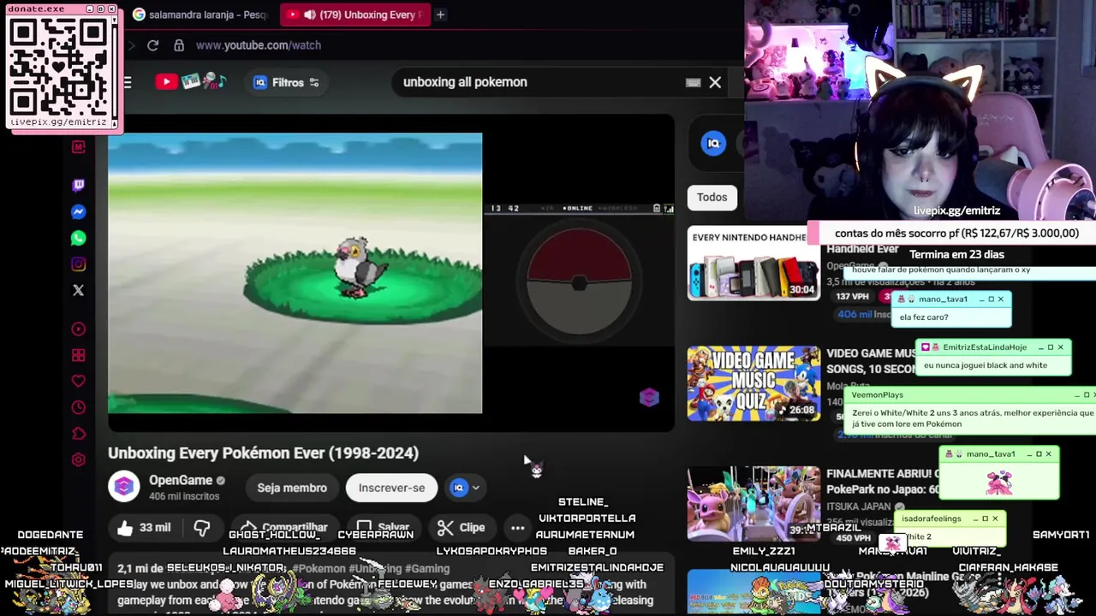Open Instagram in the browser sidebar

point(78,264)
